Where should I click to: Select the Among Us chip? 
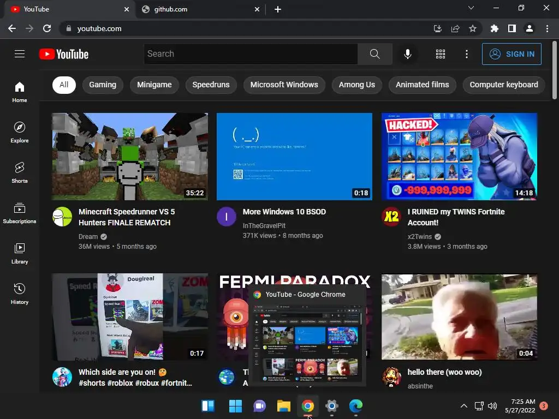pyautogui.click(x=357, y=85)
